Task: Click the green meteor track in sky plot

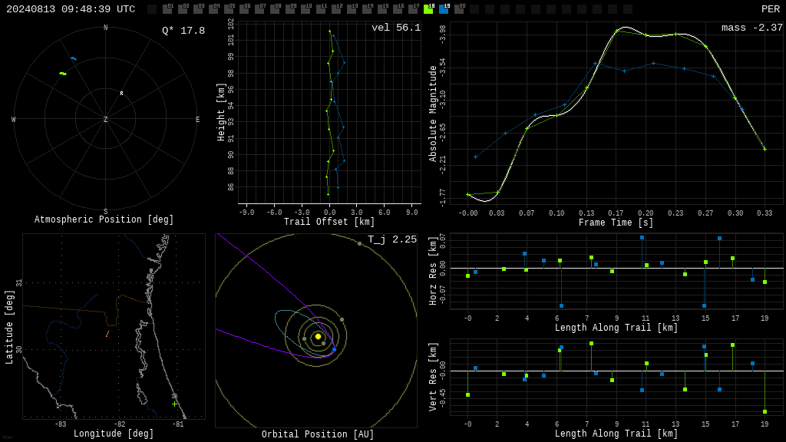Action: [63, 74]
